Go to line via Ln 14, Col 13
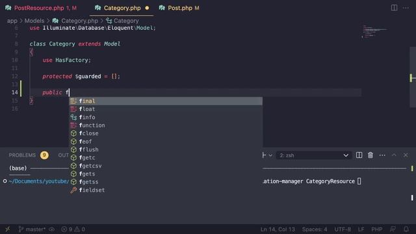 278,229
